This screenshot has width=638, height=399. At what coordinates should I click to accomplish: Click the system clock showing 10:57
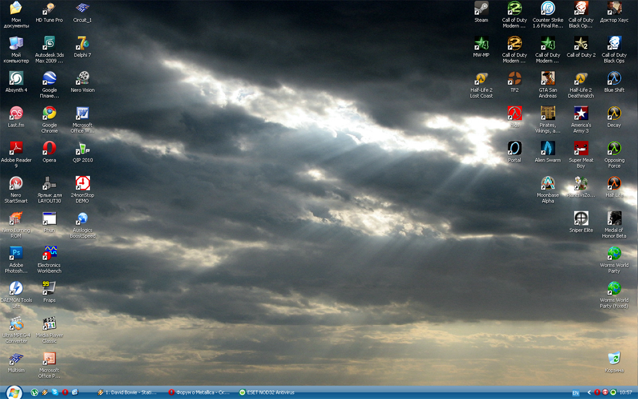point(625,392)
